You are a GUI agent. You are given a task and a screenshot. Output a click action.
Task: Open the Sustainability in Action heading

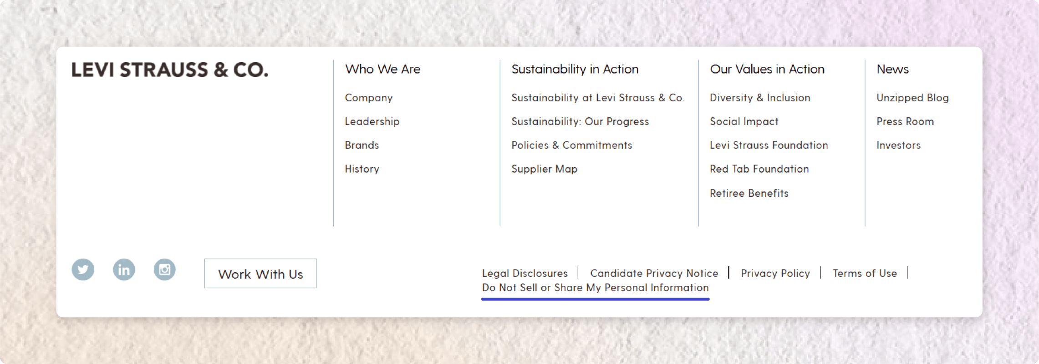[x=575, y=69]
